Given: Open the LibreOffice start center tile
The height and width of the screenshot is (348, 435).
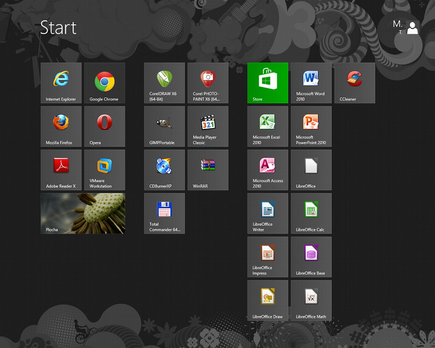Looking at the screenshot, I should (x=311, y=170).
